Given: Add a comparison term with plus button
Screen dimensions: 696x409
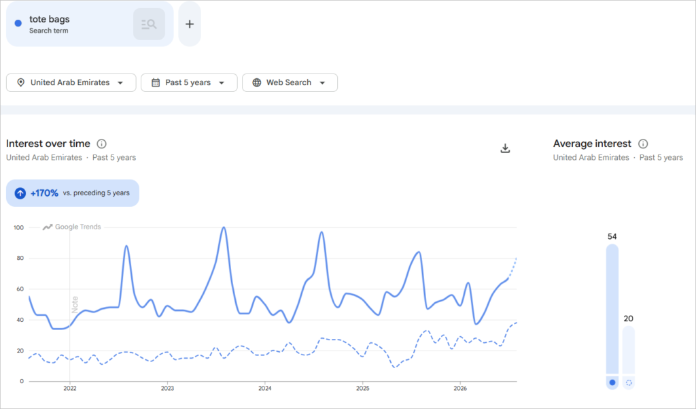Looking at the screenshot, I should pyautogui.click(x=190, y=24).
